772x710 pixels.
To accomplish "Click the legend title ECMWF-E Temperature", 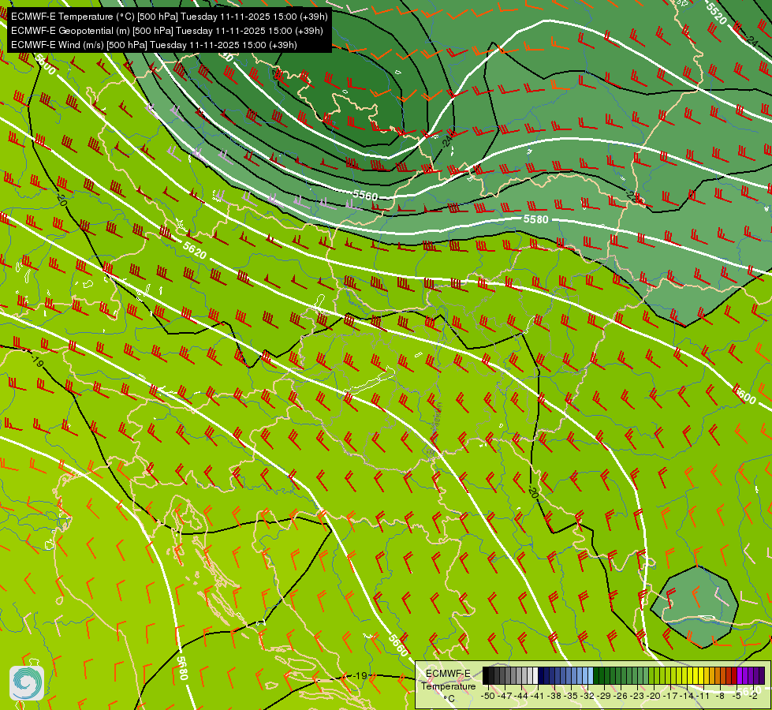I will point(449,680).
